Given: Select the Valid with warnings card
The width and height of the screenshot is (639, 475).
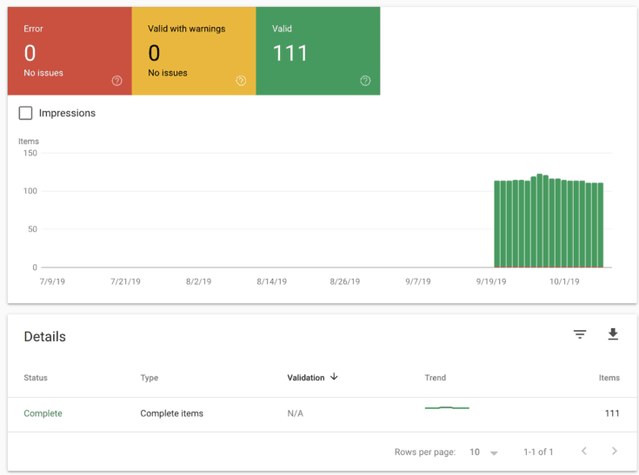Looking at the screenshot, I should tap(194, 51).
